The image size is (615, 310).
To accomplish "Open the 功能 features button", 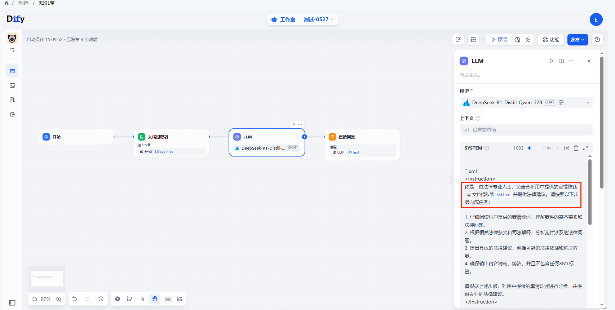I will coord(551,40).
